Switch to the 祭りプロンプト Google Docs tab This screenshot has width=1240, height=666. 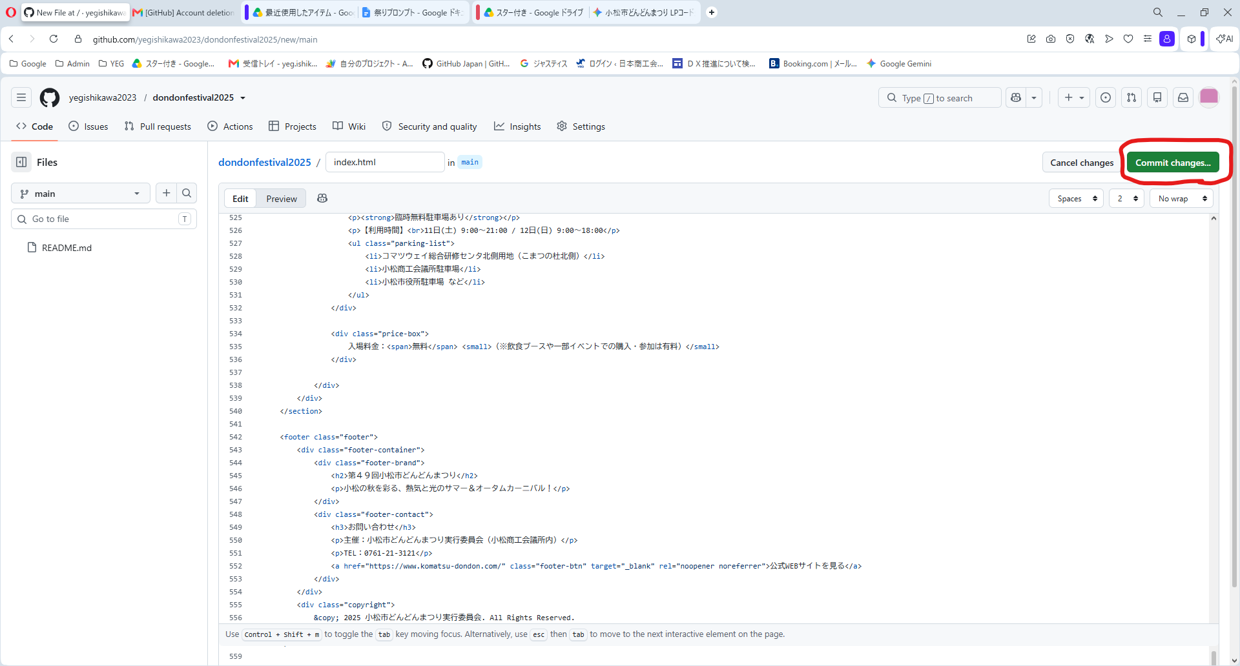tap(413, 12)
